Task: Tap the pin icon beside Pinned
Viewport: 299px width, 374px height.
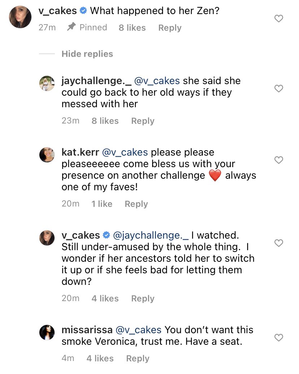Action: 71,27
